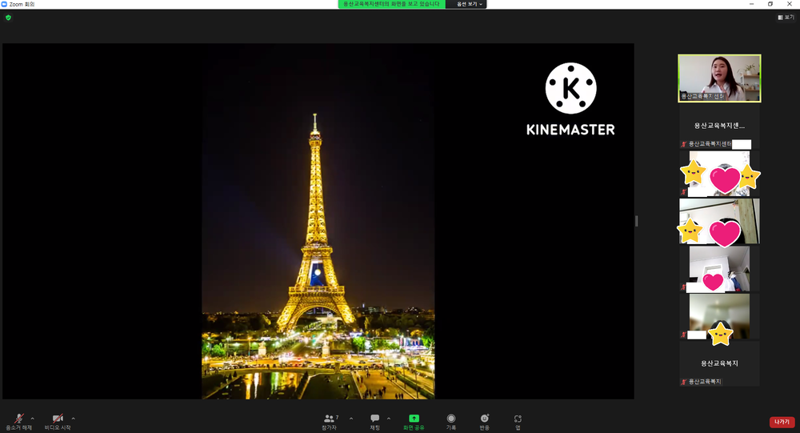800x433 pixels.
Task: Click the green encryption shield icon
Action: 8,18
